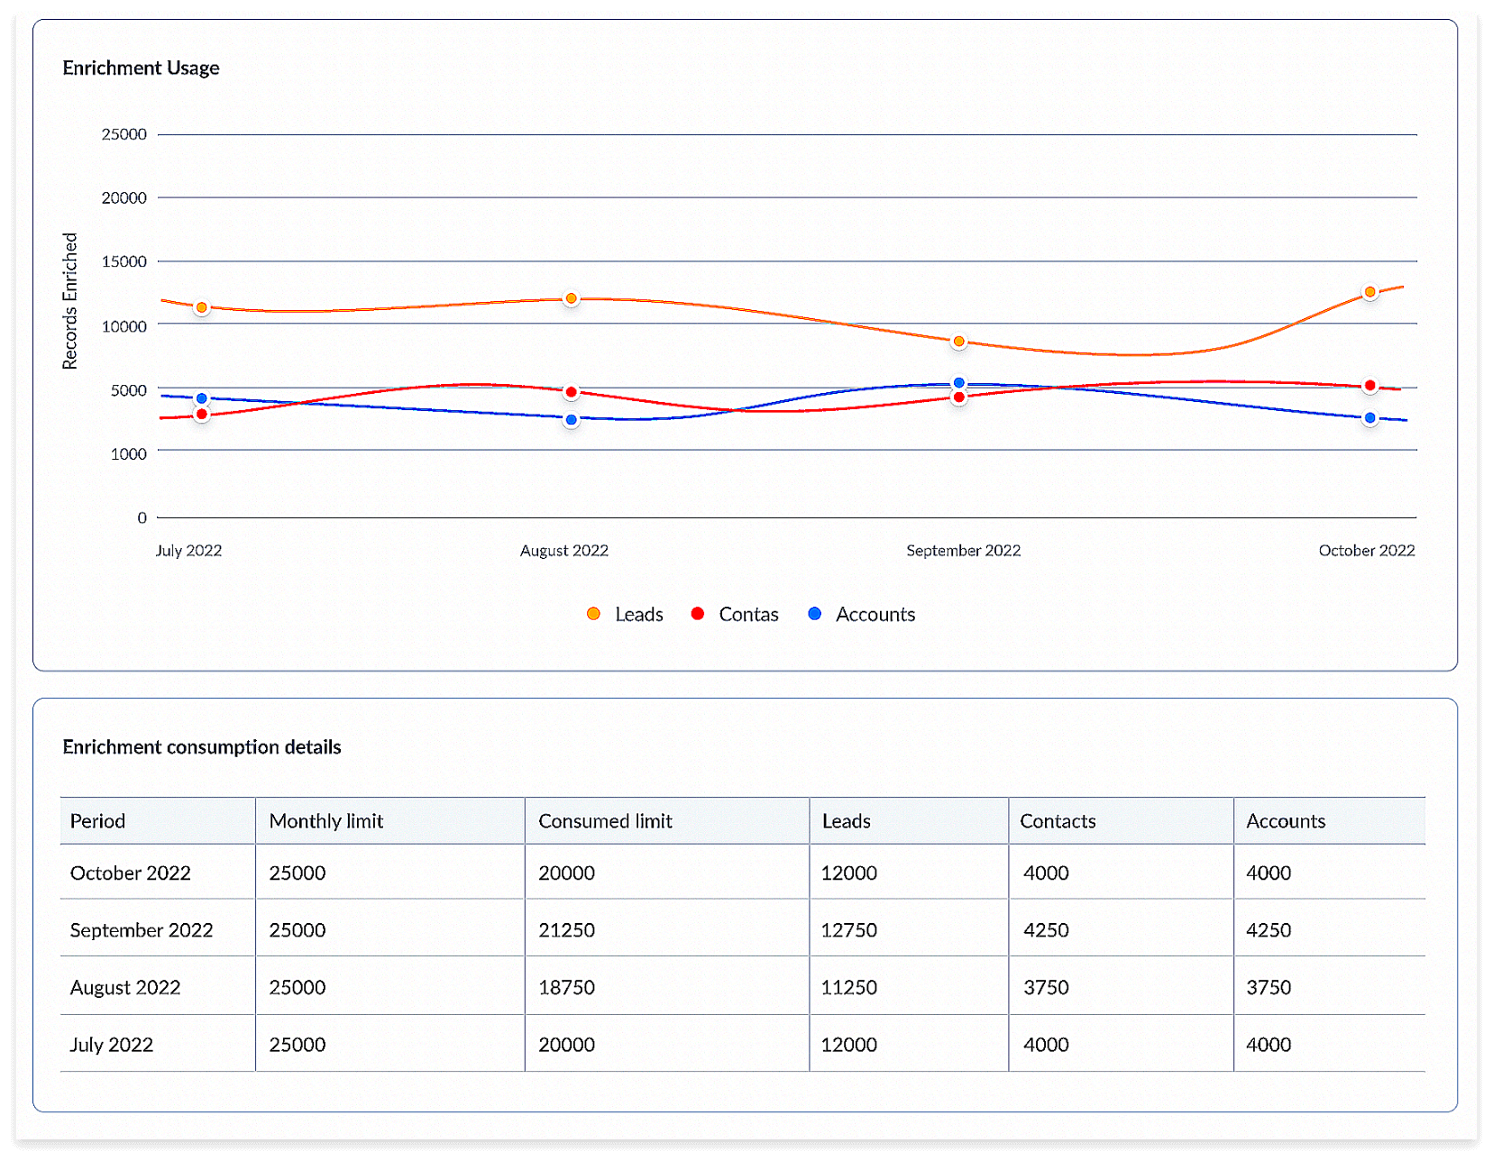Viewport: 1493px width, 1161px height.
Task: Click the blue Accounts legend dot
Action: point(815,614)
